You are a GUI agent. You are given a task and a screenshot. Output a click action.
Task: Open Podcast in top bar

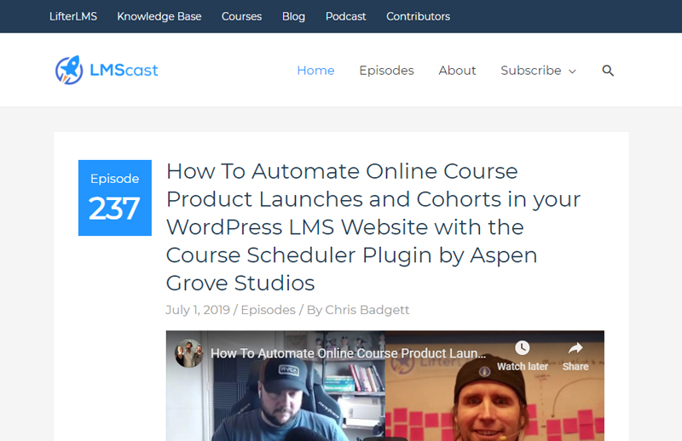346,16
